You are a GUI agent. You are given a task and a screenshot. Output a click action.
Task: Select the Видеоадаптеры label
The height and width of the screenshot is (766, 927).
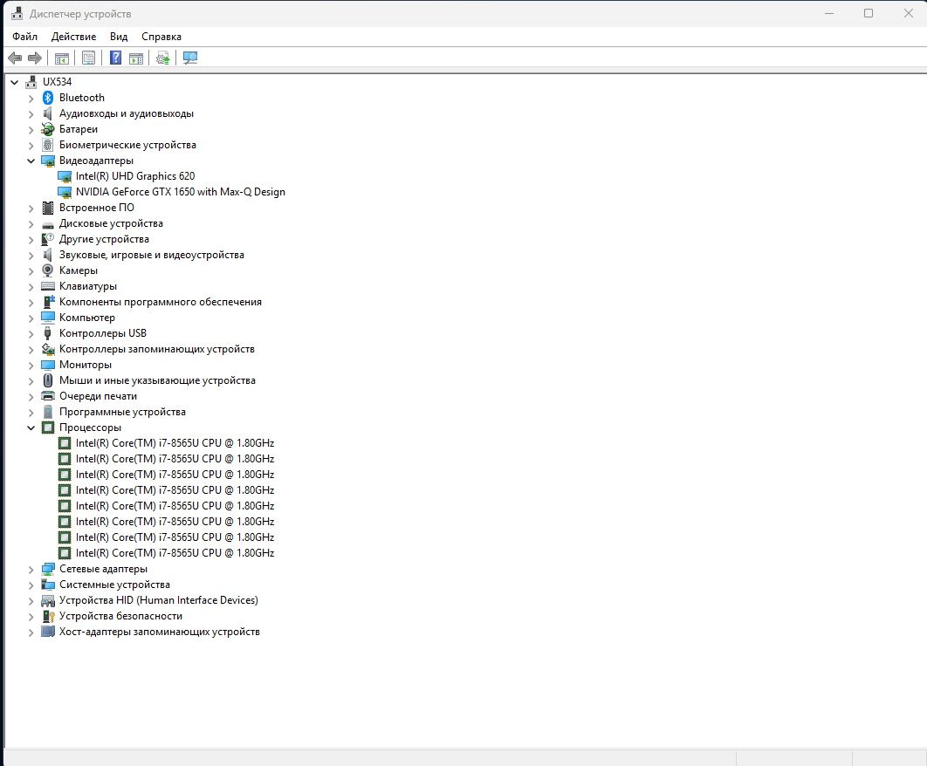click(x=96, y=161)
